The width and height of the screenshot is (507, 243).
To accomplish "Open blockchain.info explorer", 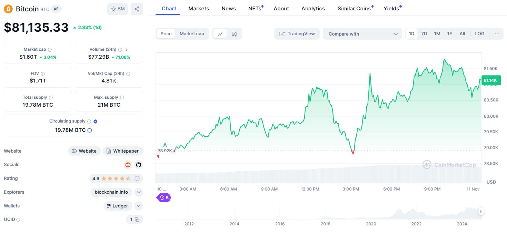I will (111, 192).
